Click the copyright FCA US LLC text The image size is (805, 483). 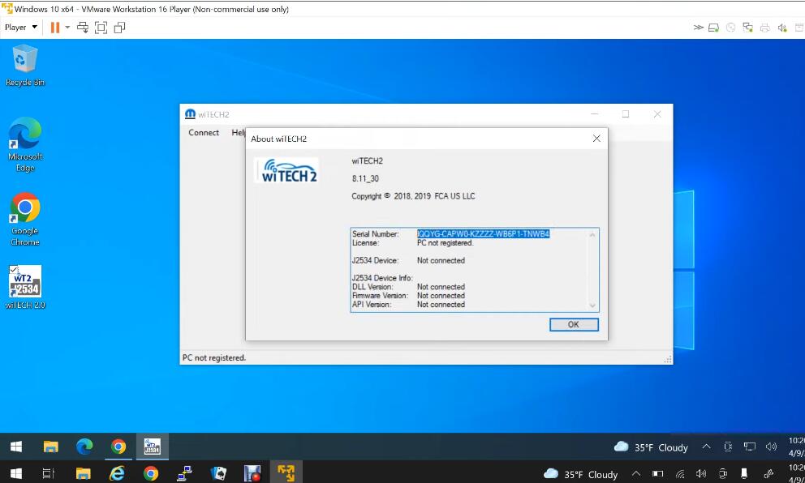(413, 196)
